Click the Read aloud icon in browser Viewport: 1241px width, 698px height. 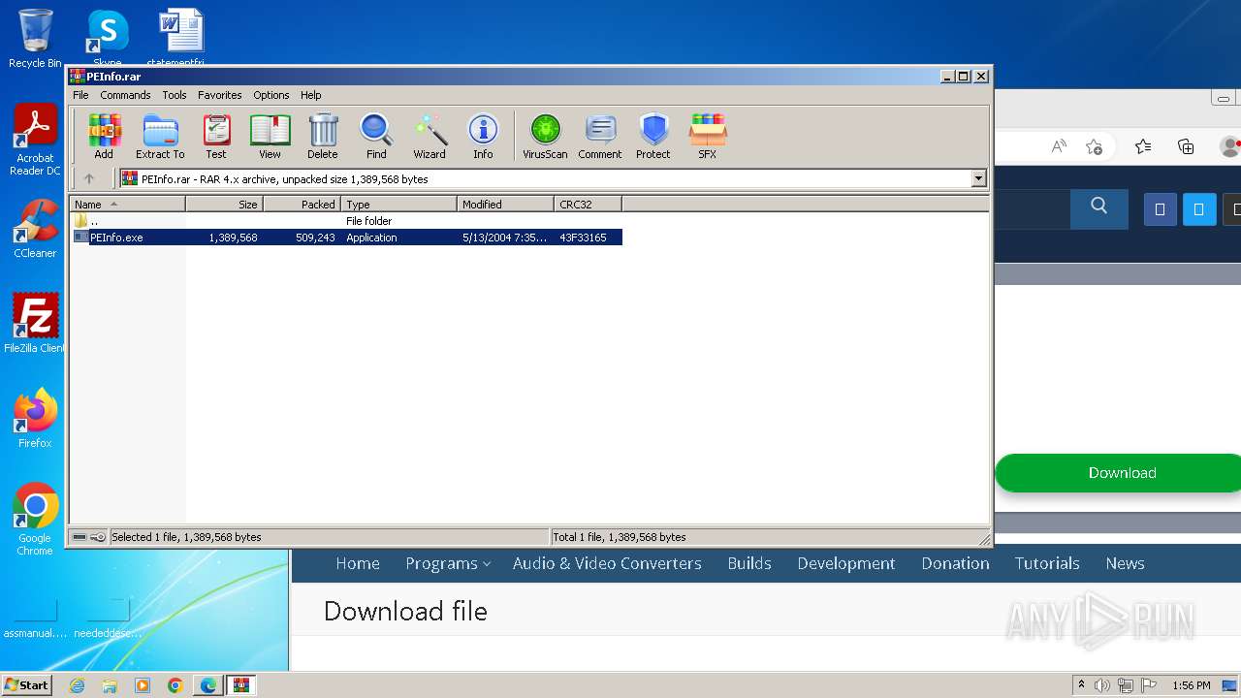(x=1059, y=146)
